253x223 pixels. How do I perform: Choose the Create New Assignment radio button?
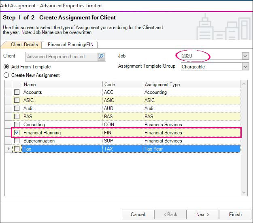6,75
